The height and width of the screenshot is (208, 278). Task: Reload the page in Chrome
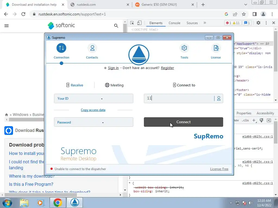[x=23, y=14]
